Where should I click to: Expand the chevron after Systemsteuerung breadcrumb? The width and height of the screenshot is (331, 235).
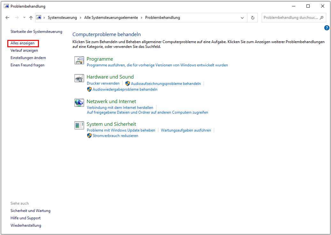click(x=81, y=18)
